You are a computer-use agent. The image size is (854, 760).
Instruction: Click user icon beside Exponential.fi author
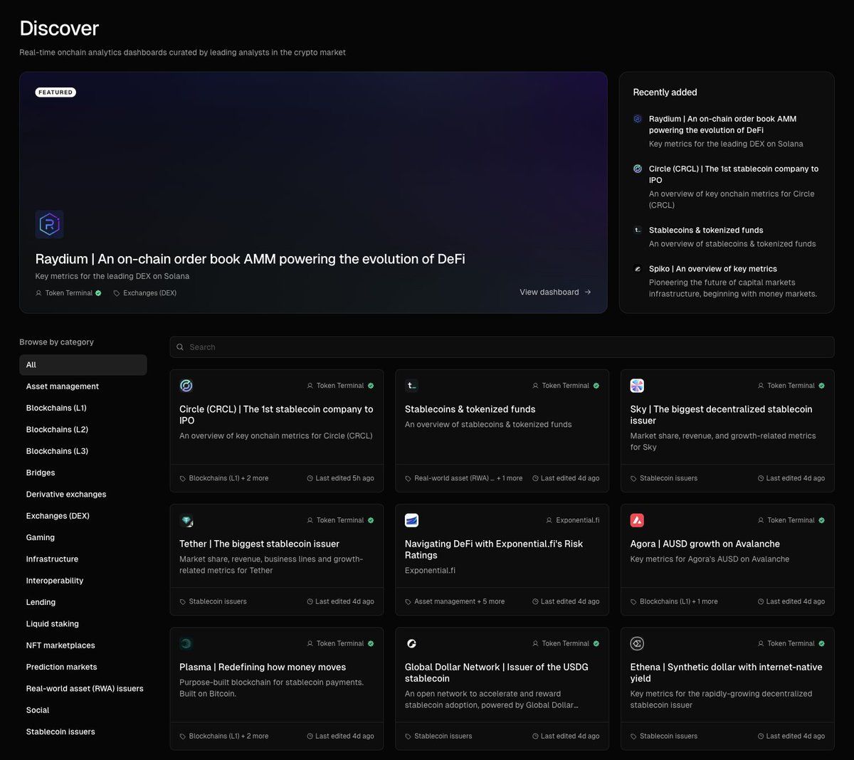coord(549,520)
